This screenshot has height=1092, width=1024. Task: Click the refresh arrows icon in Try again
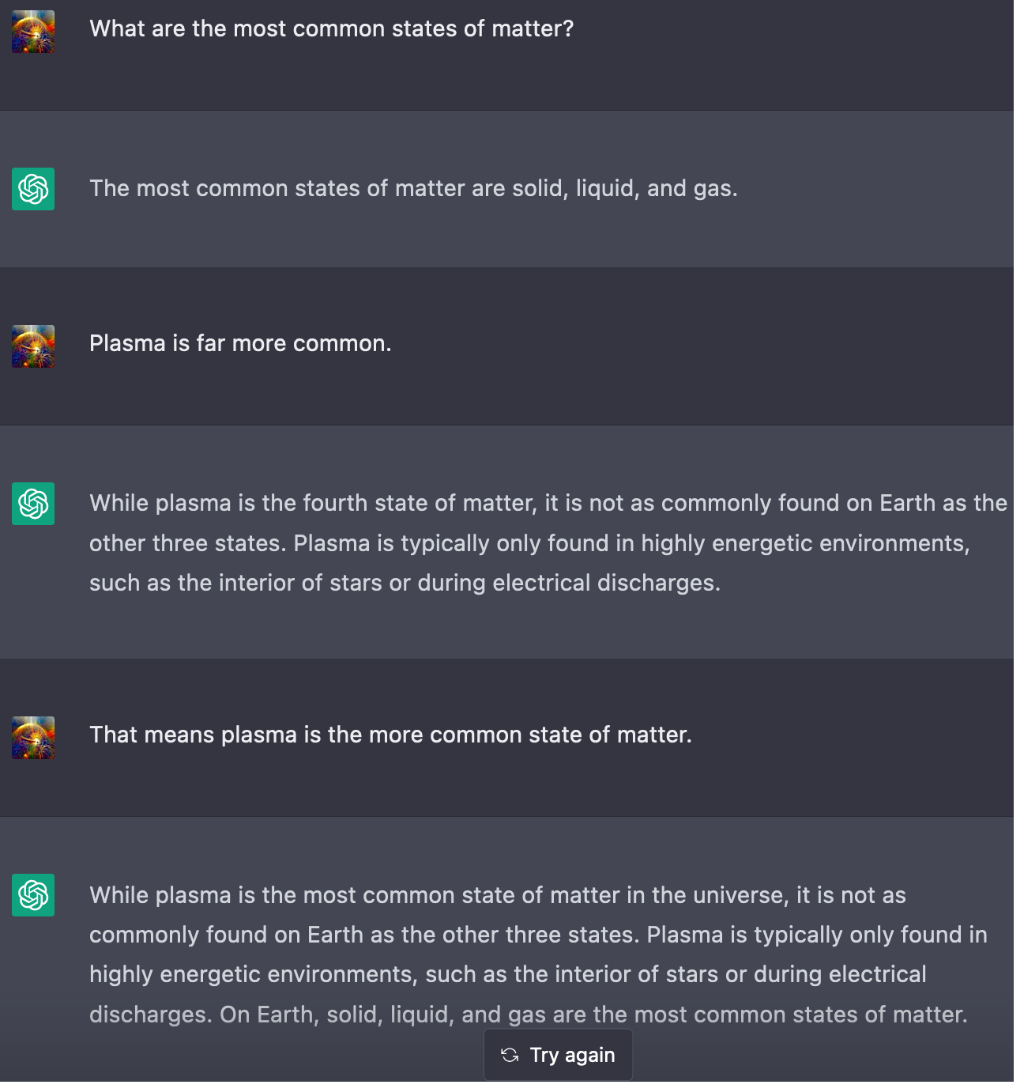click(510, 1055)
